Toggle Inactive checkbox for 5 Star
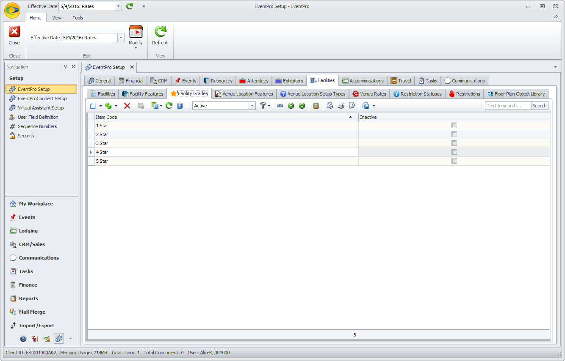The image size is (565, 361). [454, 161]
